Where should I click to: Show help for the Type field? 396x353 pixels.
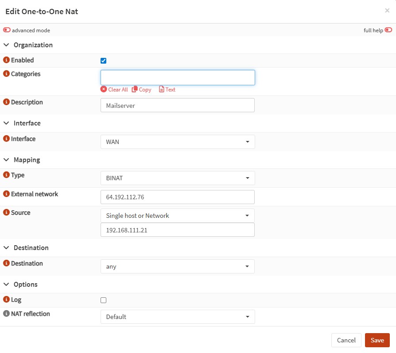(6, 175)
